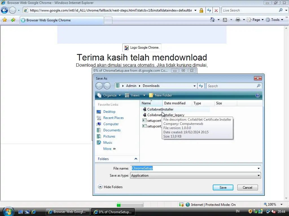The image size is (289, 216).
Task: Click Downloads in the breadcrumb path
Action: click(151, 86)
